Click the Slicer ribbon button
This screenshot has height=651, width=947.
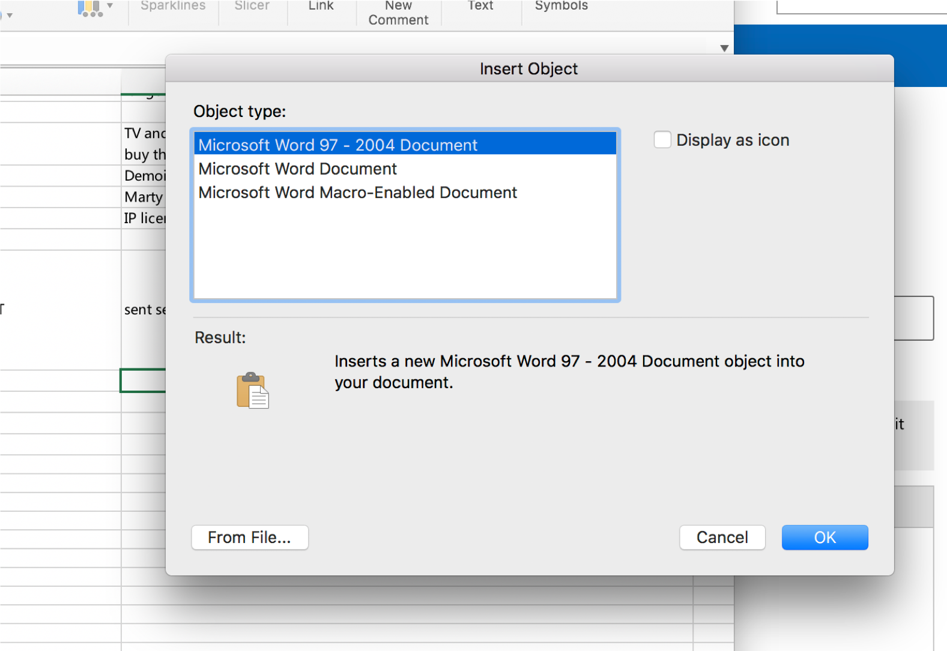click(x=252, y=6)
